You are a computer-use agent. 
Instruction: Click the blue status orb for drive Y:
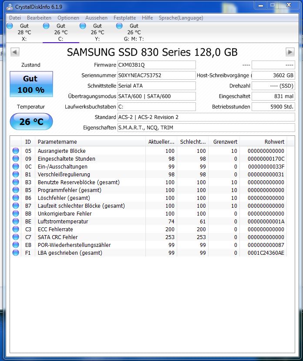pyautogui.click(x=83, y=26)
